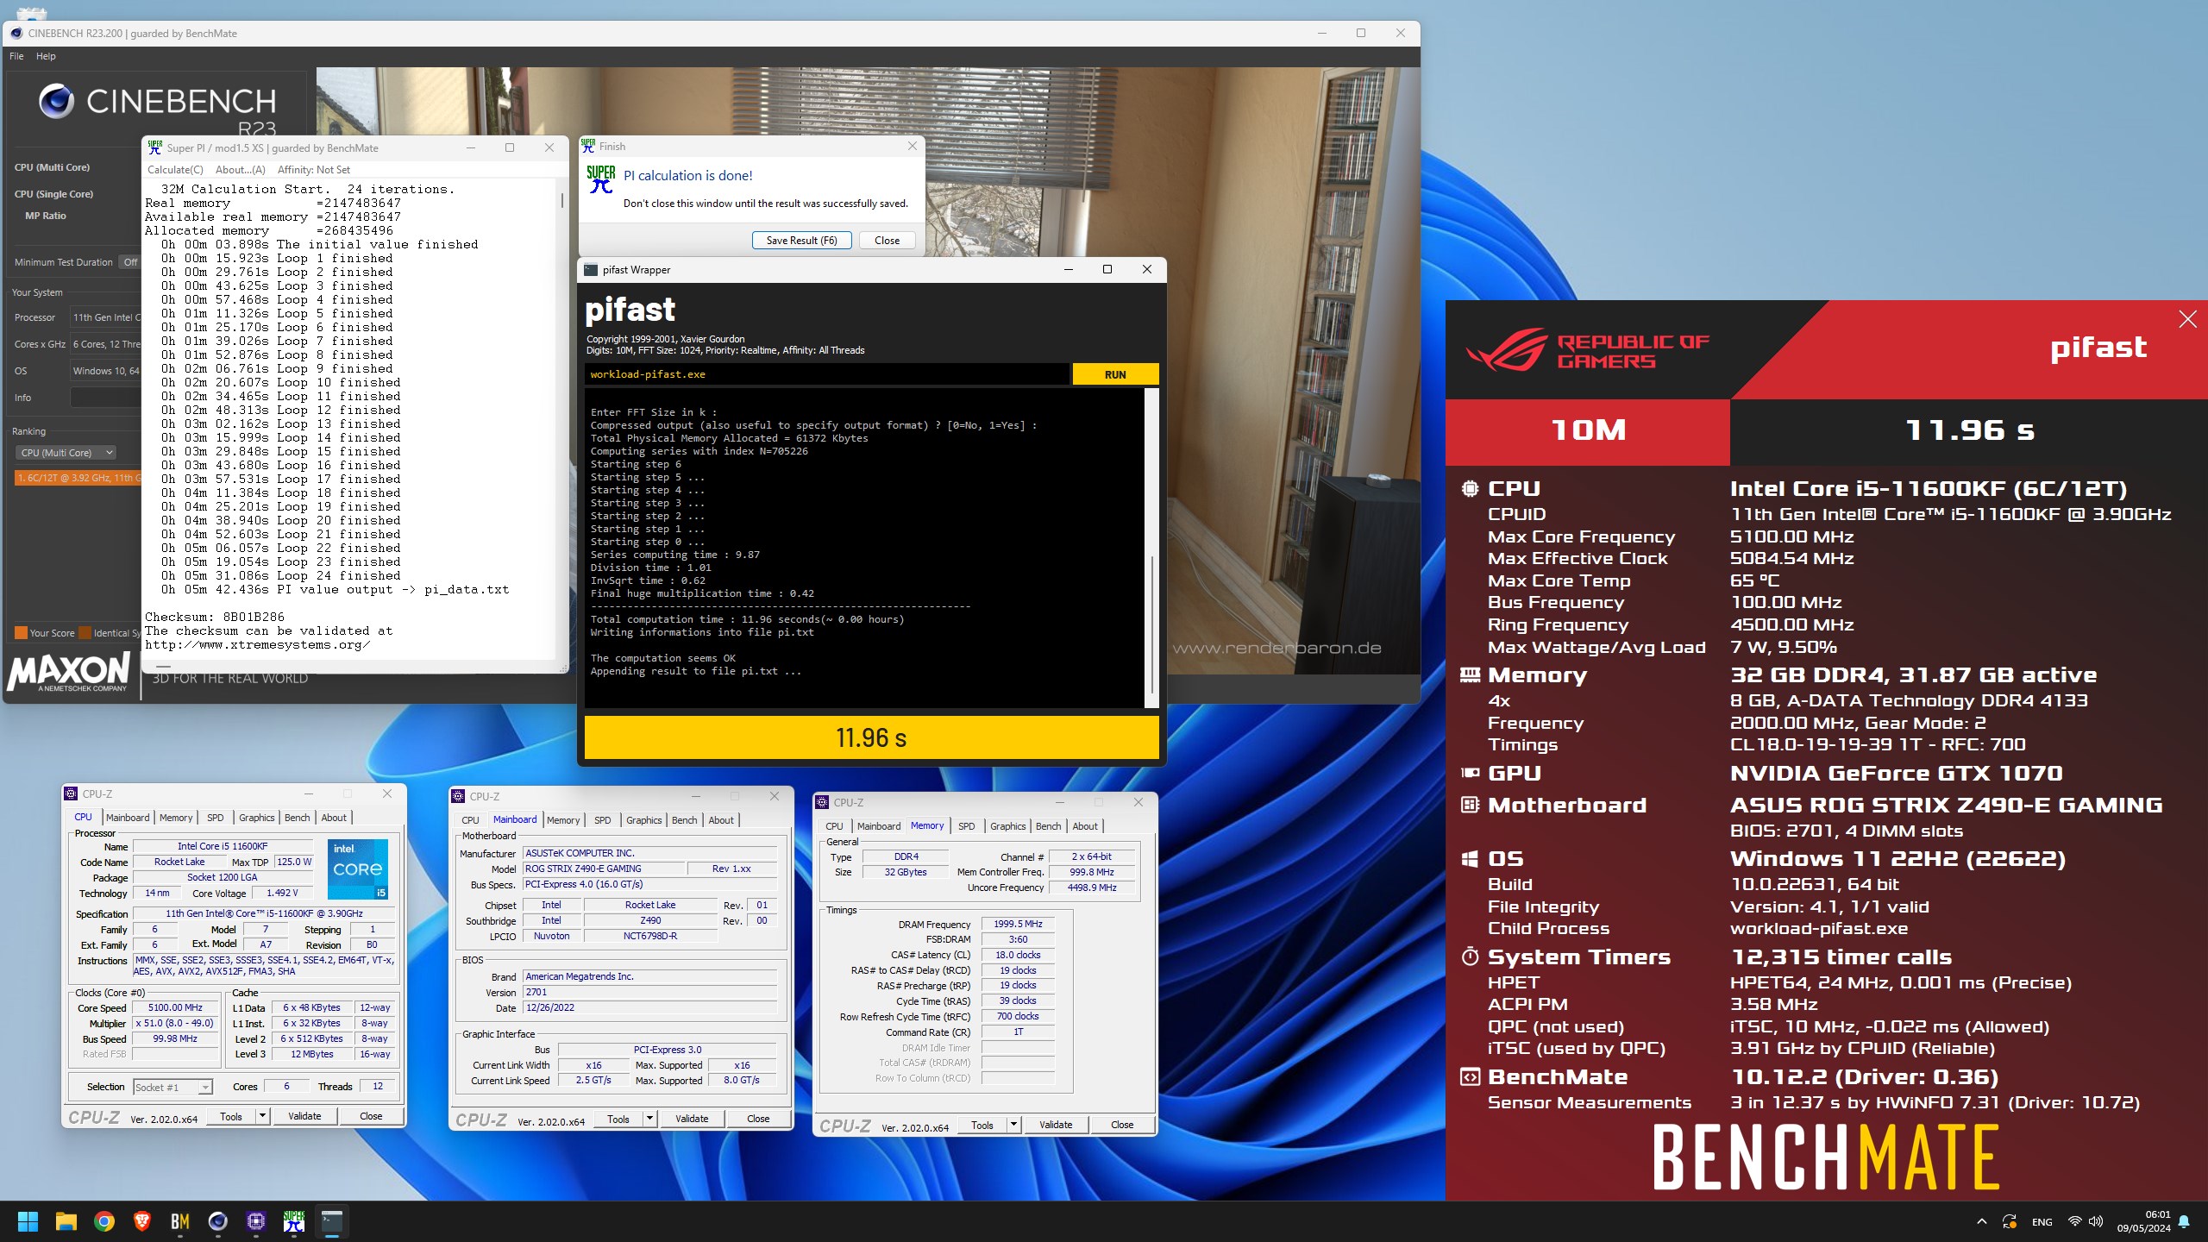2208x1242 pixels.
Task: Click Identical System legend swatch
Action: click(85, 633)
